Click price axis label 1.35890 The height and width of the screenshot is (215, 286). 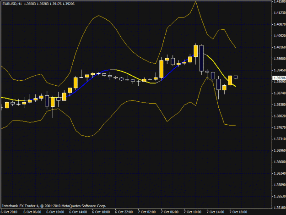280,185
